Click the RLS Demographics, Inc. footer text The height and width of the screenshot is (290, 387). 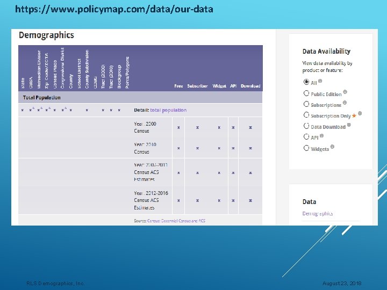click(x=55, y=284)
